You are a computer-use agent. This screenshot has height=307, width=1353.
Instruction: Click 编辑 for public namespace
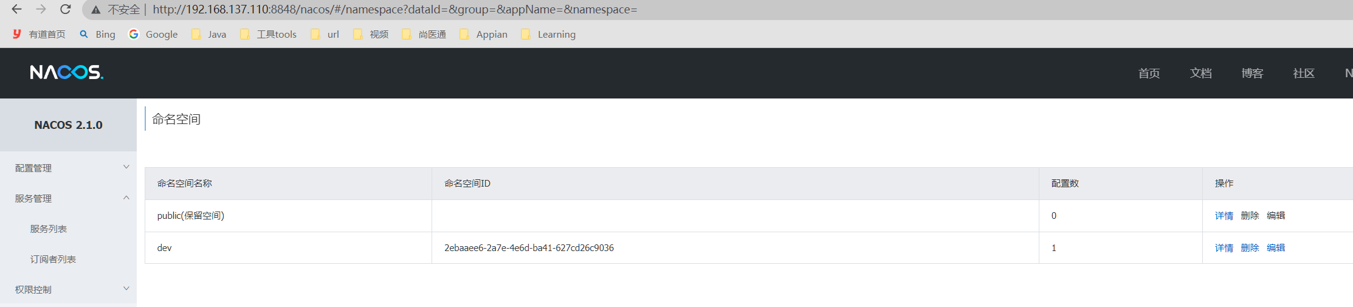[1276, 215]
